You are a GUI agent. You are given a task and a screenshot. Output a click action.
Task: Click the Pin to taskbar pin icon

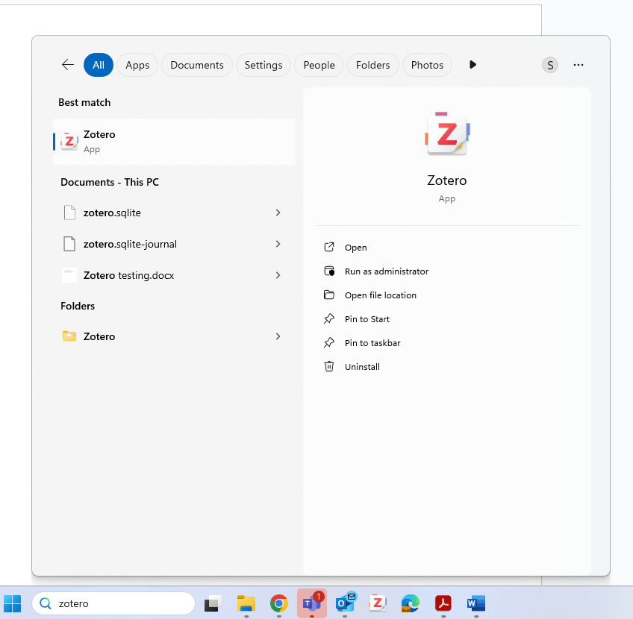329,342
